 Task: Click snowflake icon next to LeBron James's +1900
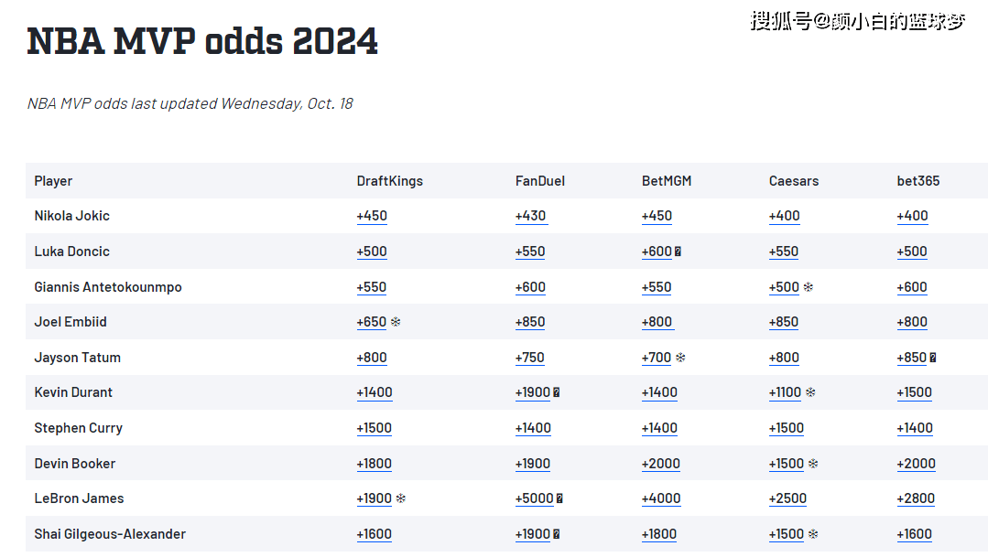pos(400,498)
